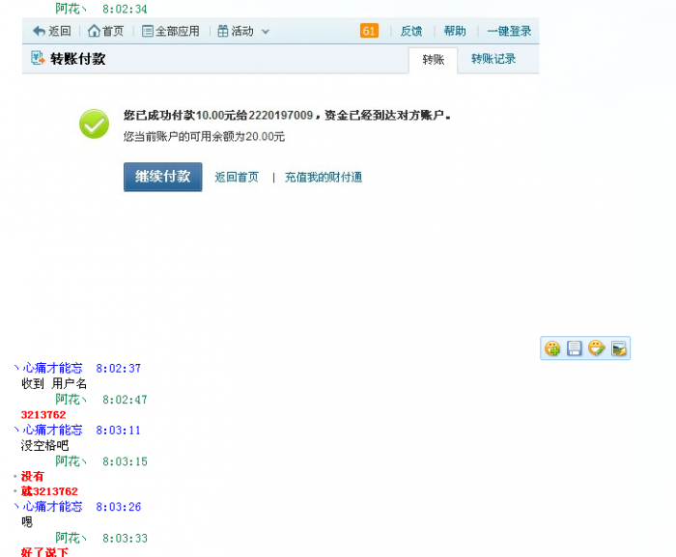Click the 活动 gift icon
676x557 pixels.
tap(222, 31)
